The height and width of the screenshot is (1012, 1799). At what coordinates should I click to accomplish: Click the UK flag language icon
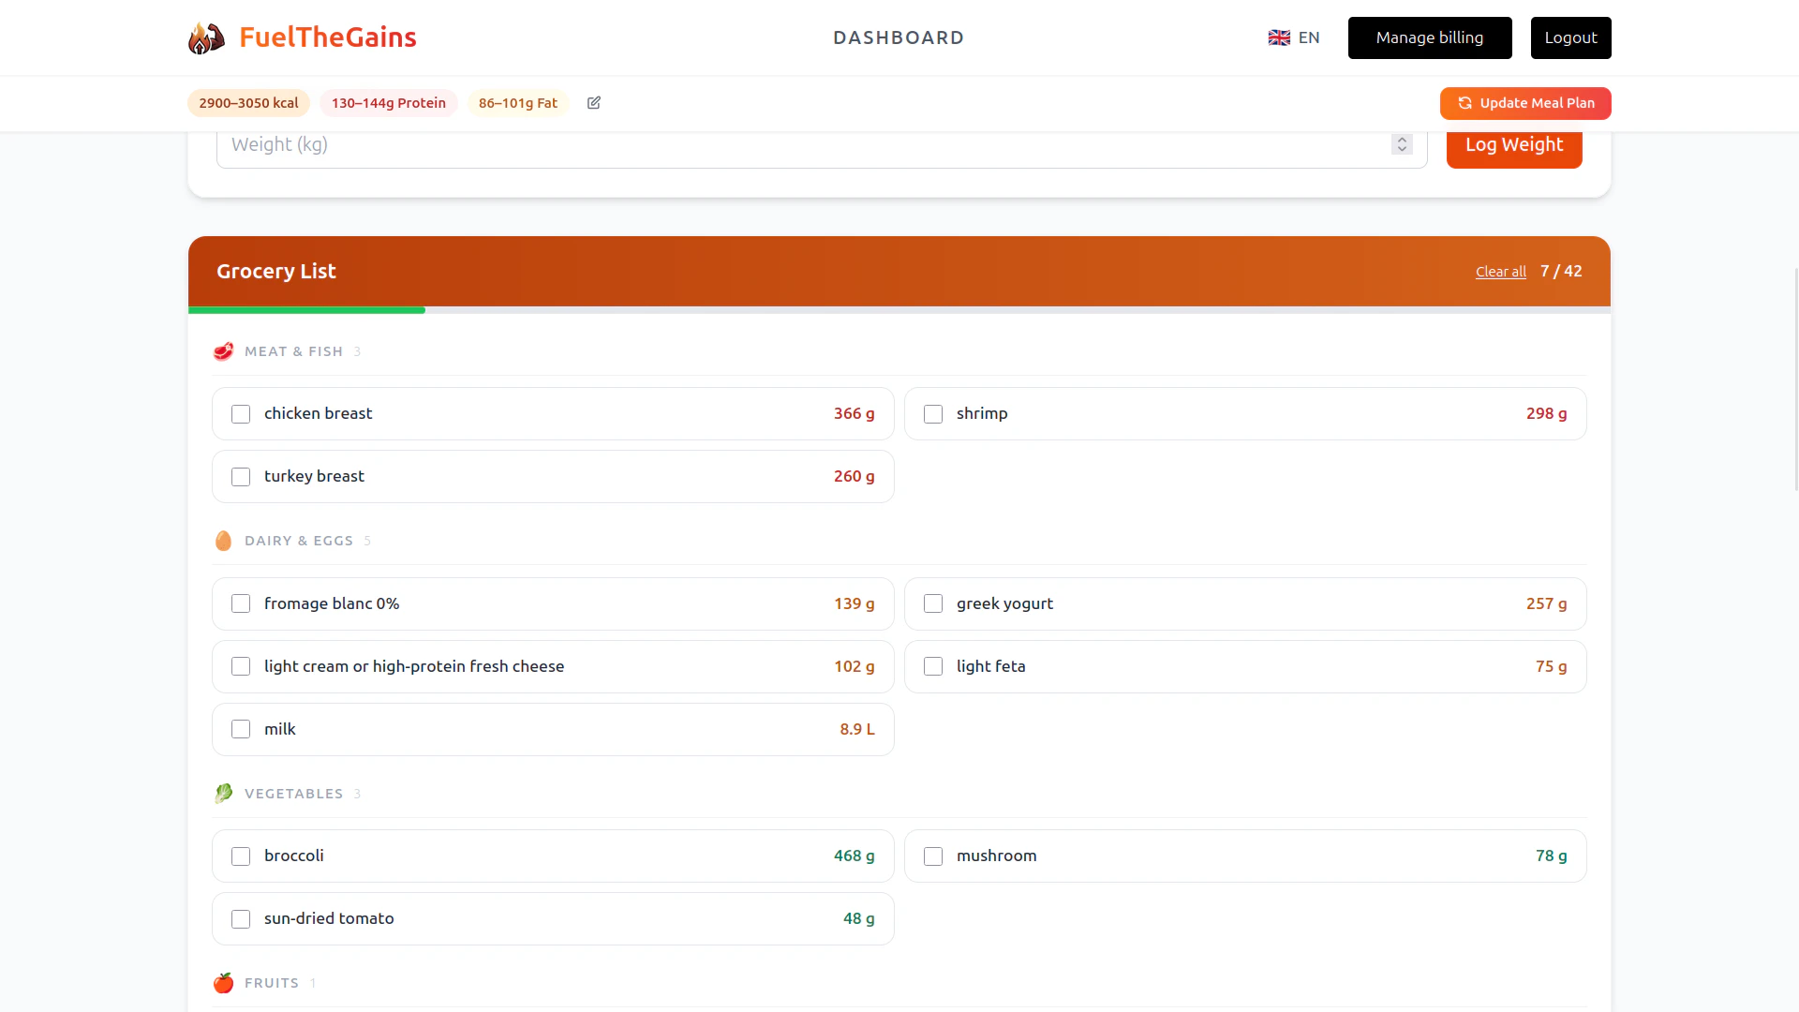(1279, 37)
